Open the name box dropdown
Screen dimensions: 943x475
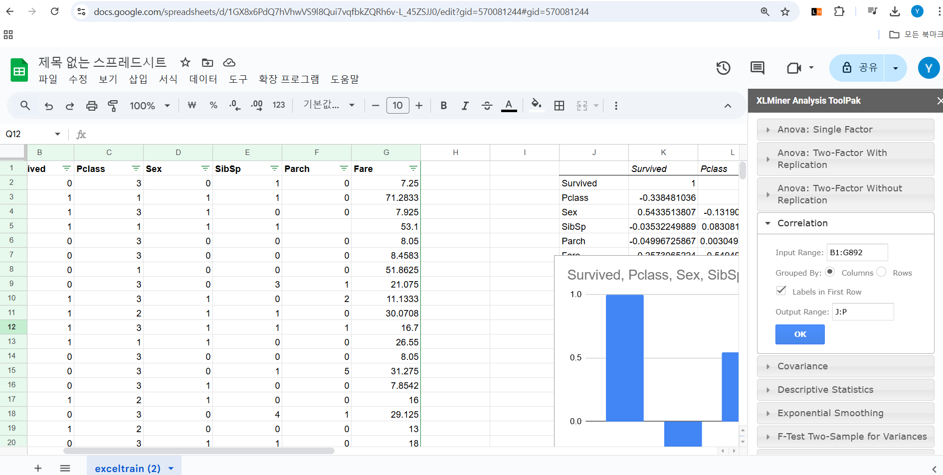click(x=58, y=134)
